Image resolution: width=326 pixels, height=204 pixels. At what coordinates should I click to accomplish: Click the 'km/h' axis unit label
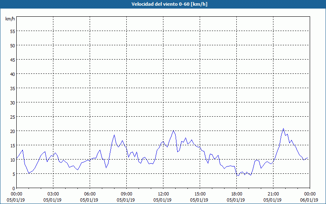tap(10, 19)
